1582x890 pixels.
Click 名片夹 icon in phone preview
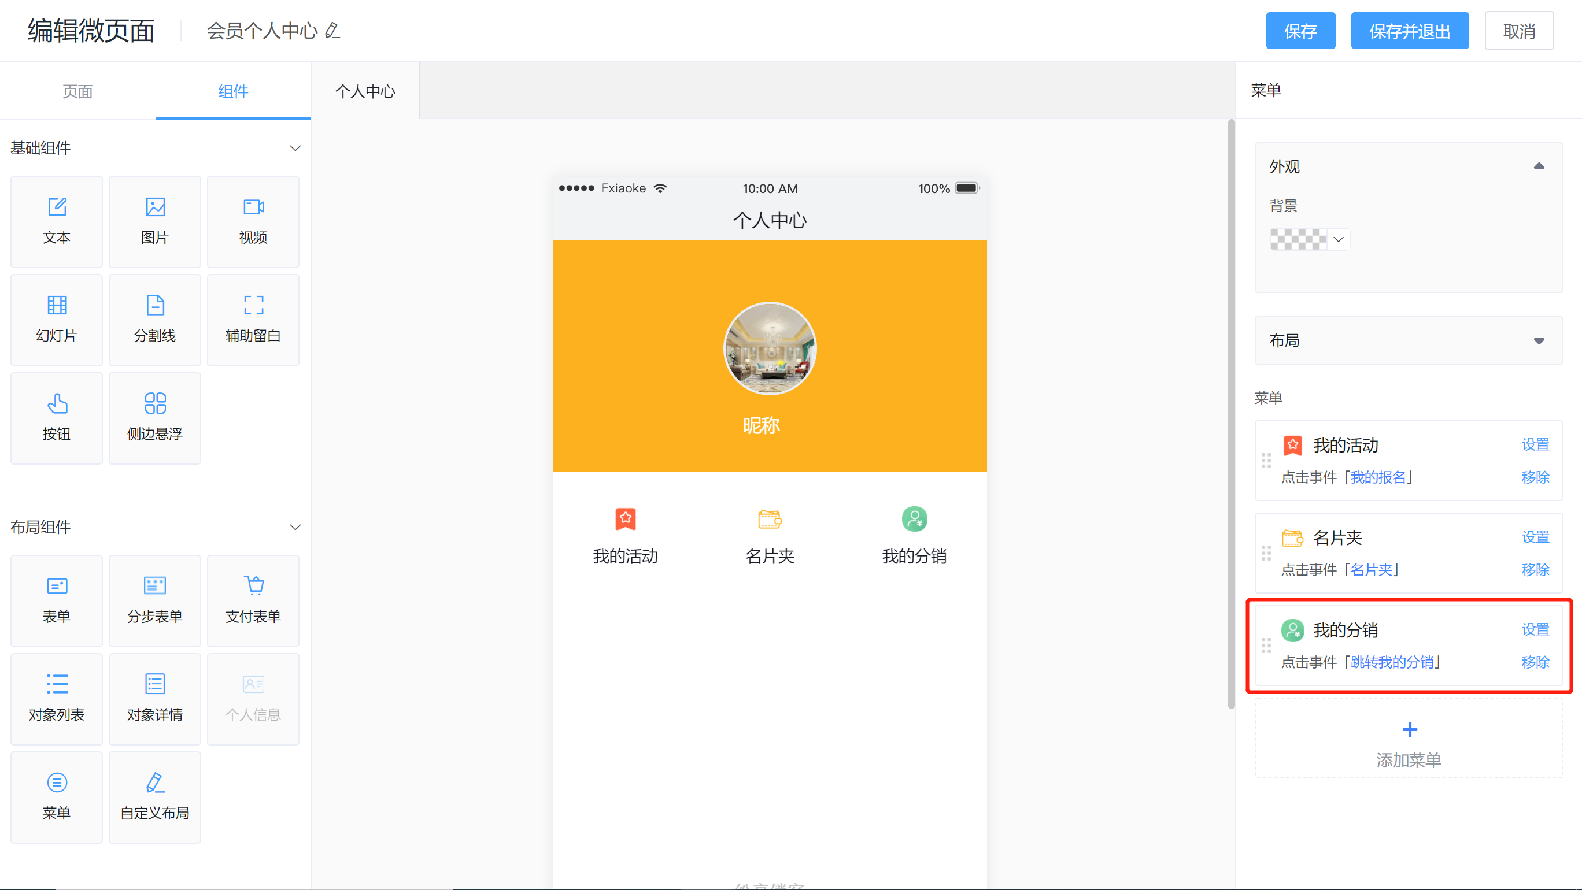pyautogui.click(x=770, y=518)
